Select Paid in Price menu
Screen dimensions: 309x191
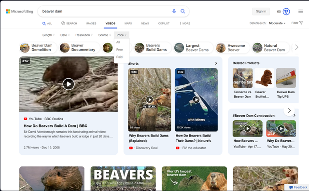119,57
